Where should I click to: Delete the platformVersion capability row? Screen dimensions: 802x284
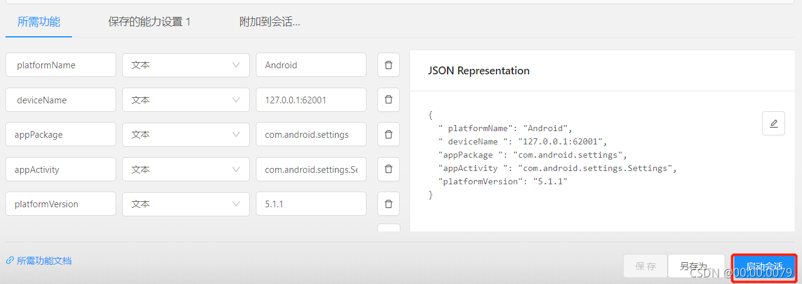tap(388, 204)
